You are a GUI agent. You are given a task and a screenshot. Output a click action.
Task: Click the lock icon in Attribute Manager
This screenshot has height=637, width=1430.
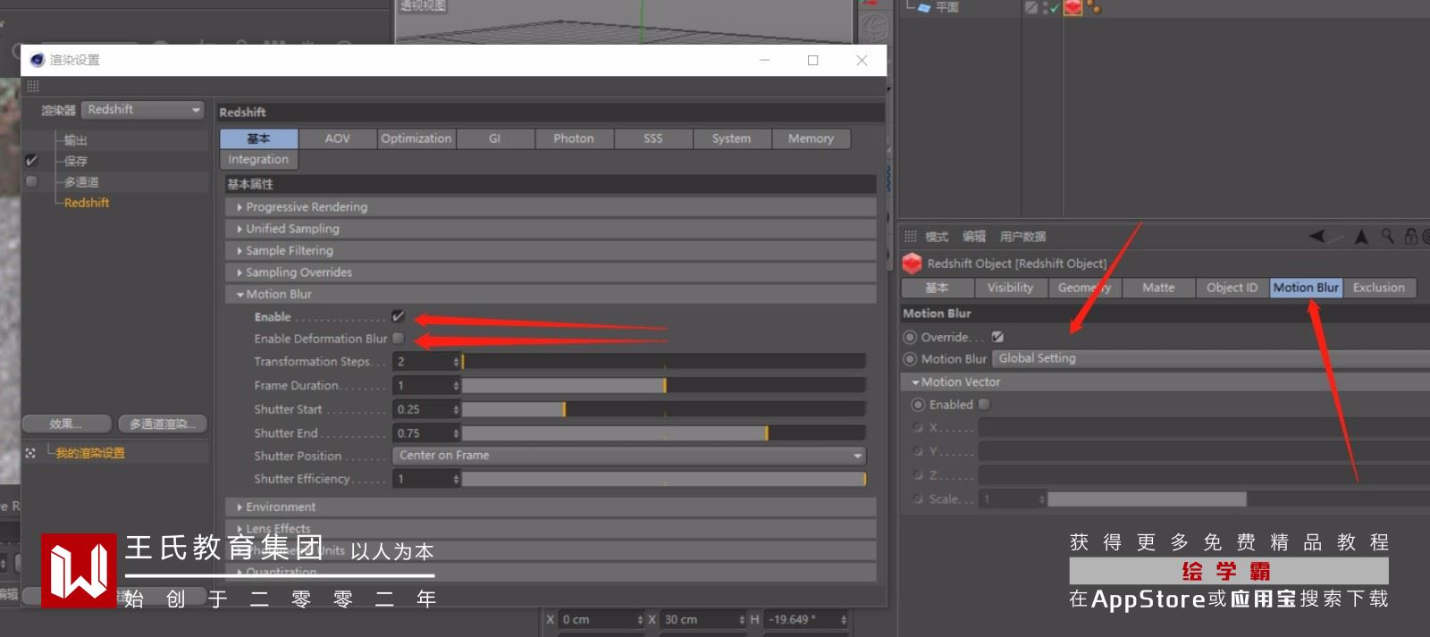coord(1410,236)
